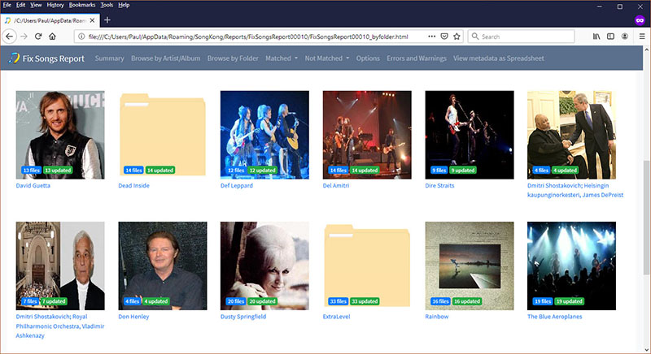Expand the Matched dropdown
Viewport: 651px width, 354px height.
pos(282,58)
